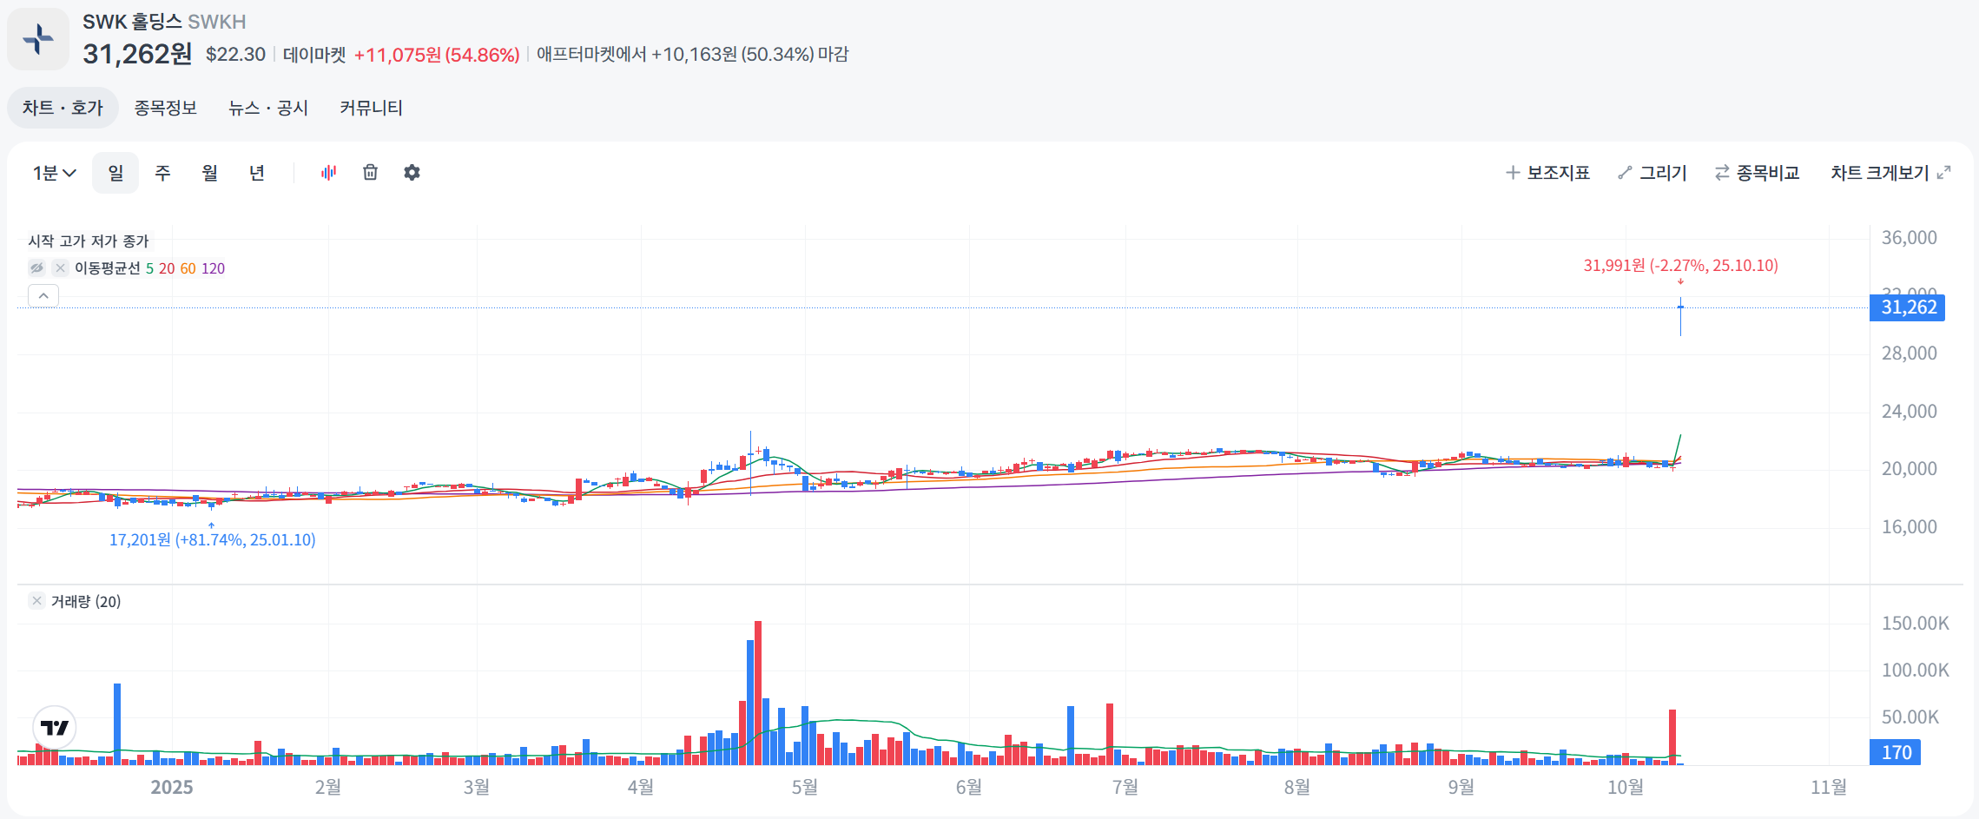
Task: Click the 2025 label on time axis
Action: click(172, 787)
